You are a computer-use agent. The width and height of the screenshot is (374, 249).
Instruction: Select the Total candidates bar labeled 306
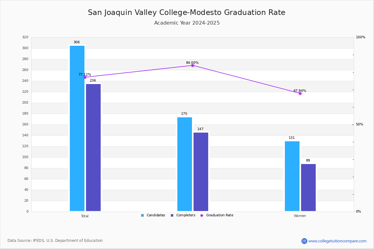[77, 128]
